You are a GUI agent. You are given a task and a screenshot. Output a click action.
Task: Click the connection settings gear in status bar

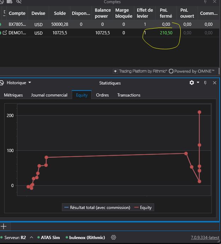[x=114, y=237]
